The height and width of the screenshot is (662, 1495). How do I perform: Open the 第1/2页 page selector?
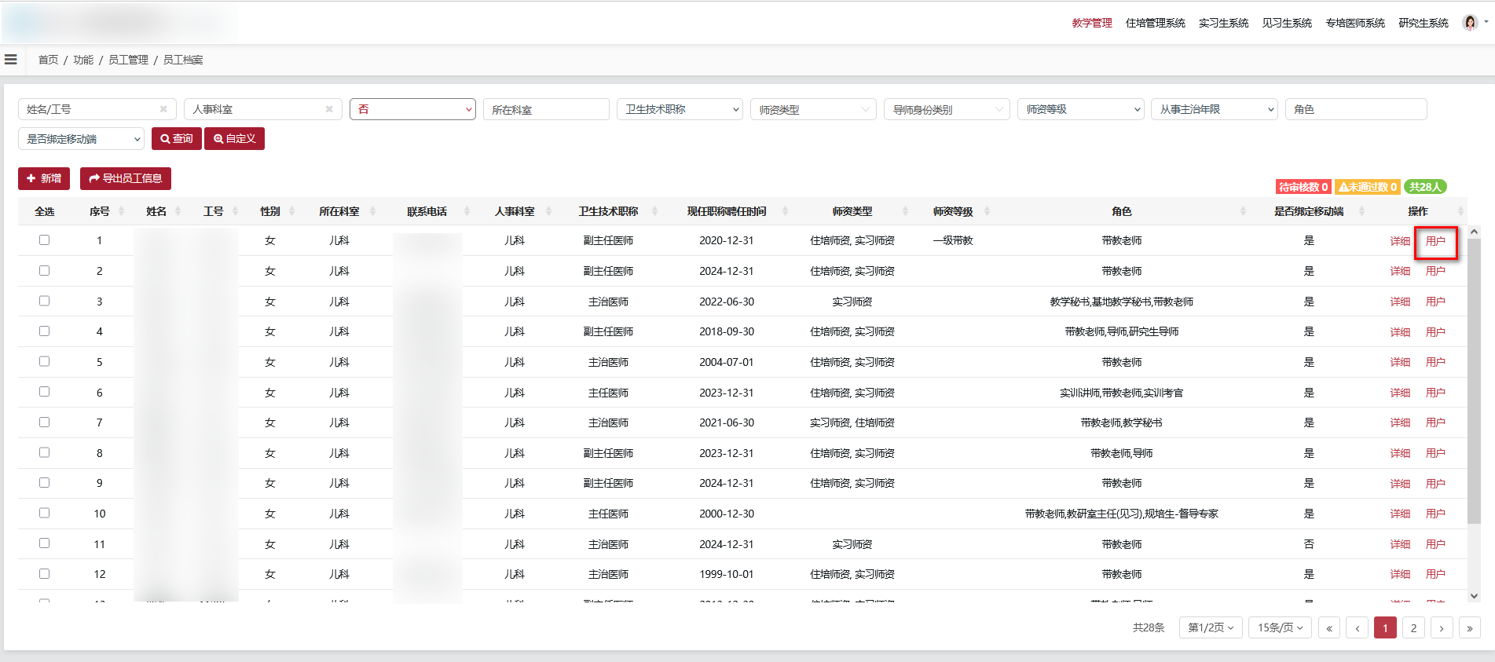(1211, 627)
